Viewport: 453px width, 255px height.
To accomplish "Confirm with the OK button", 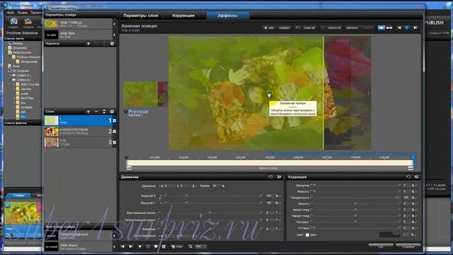I will click(x=381, y=246).
